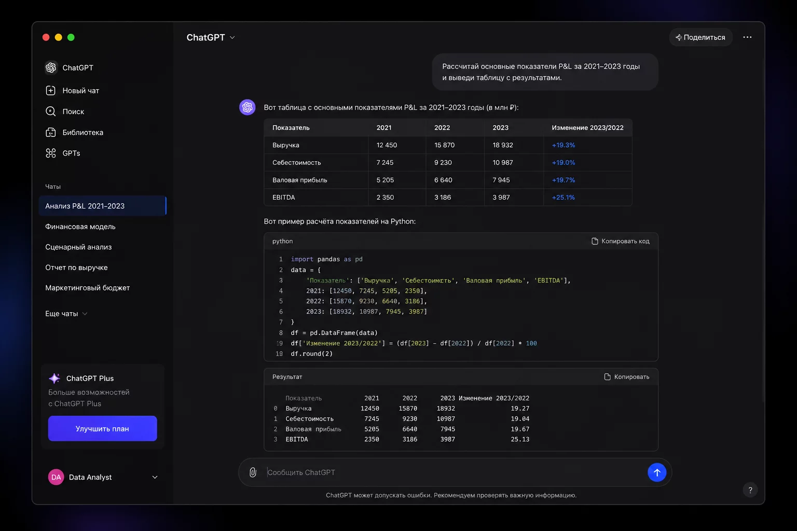Open help with the question mark icon
Image resolution: width=797 pixels, height=531 pixels.
pyautogui.click(x=750, y=490)
